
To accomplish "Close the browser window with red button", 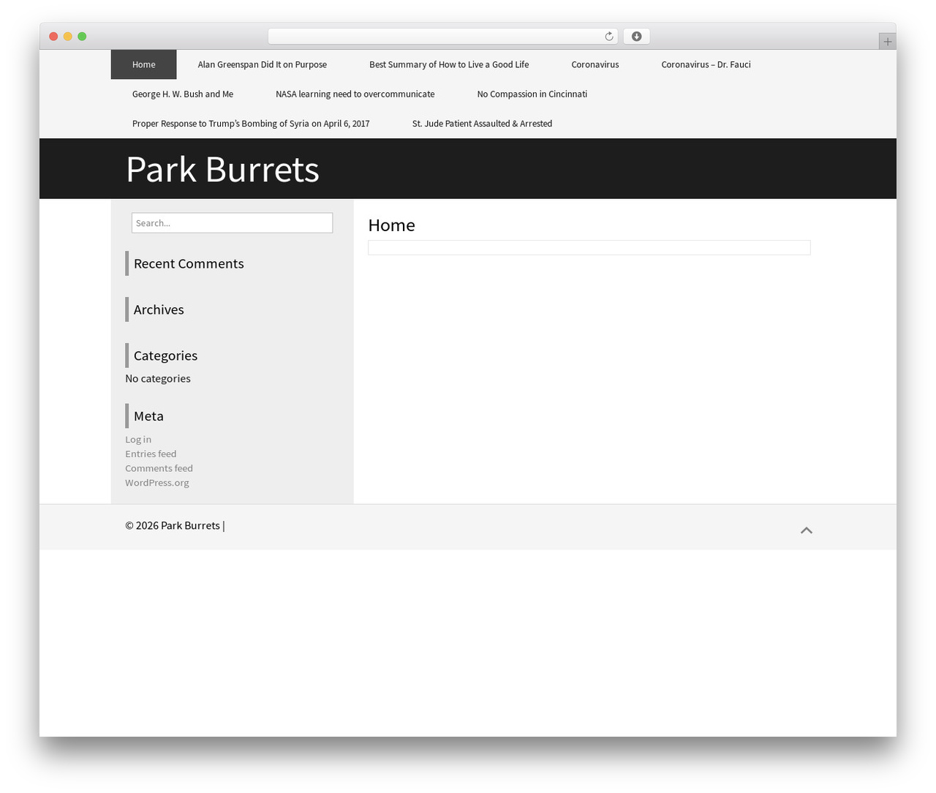I will 53,37.
